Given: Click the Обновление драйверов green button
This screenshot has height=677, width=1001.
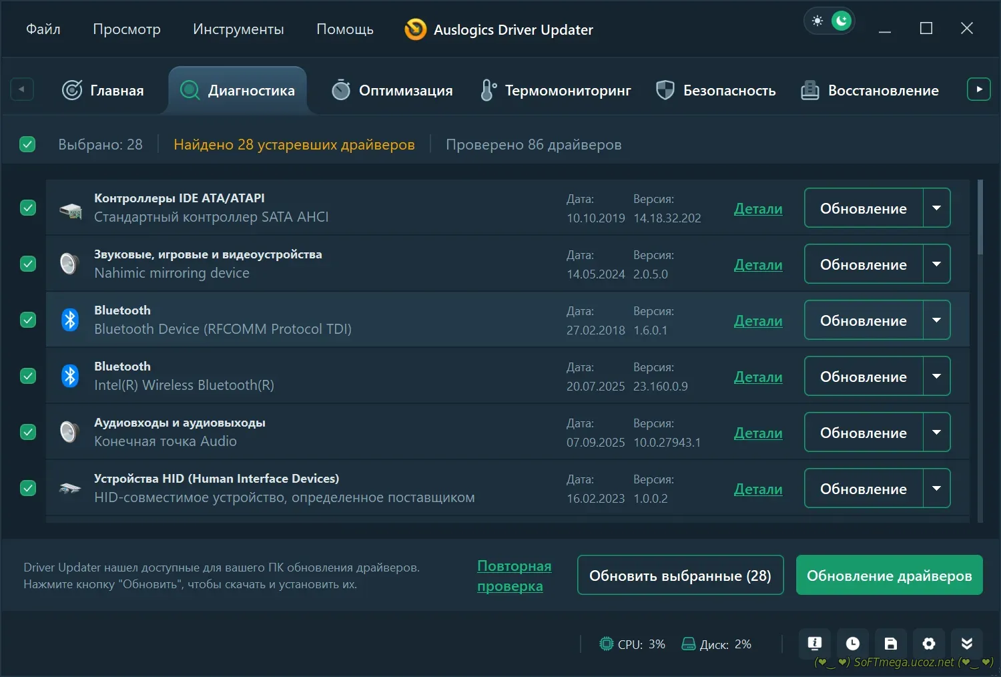Looking at the screenshot, I should (889, 576).
